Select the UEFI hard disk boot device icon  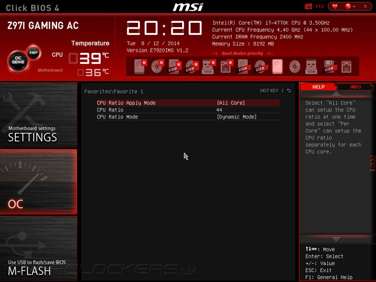tap(140, 66)
